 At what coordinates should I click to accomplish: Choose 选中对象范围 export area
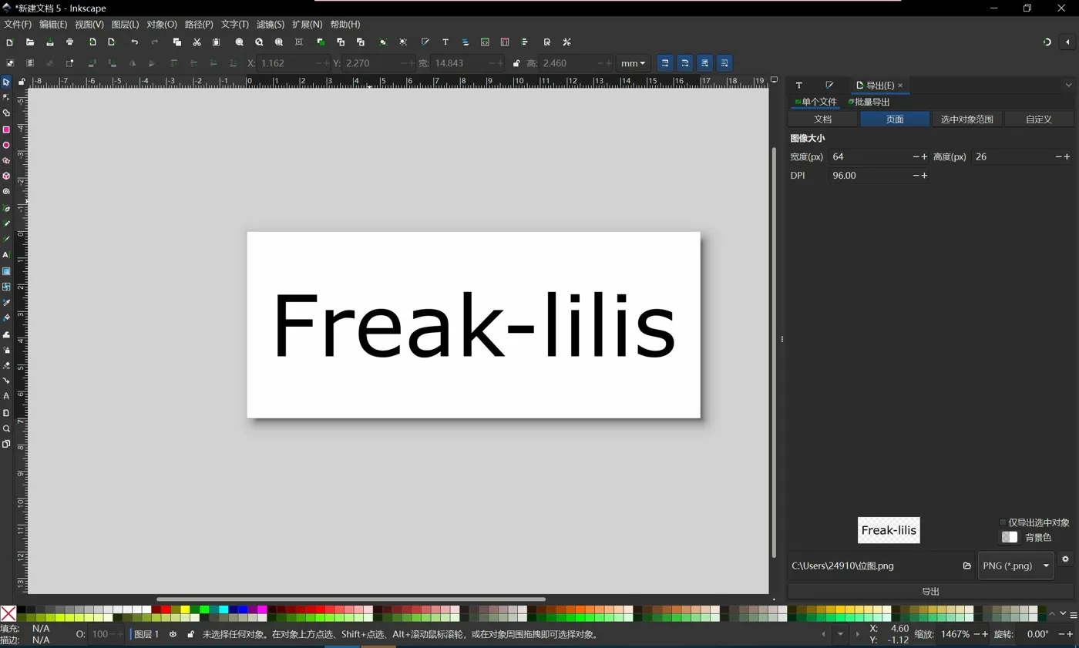point(967,119)
